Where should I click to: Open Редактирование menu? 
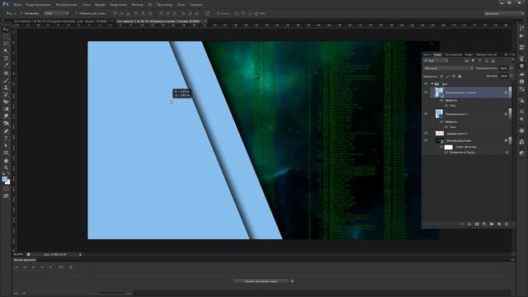(39, 5)
